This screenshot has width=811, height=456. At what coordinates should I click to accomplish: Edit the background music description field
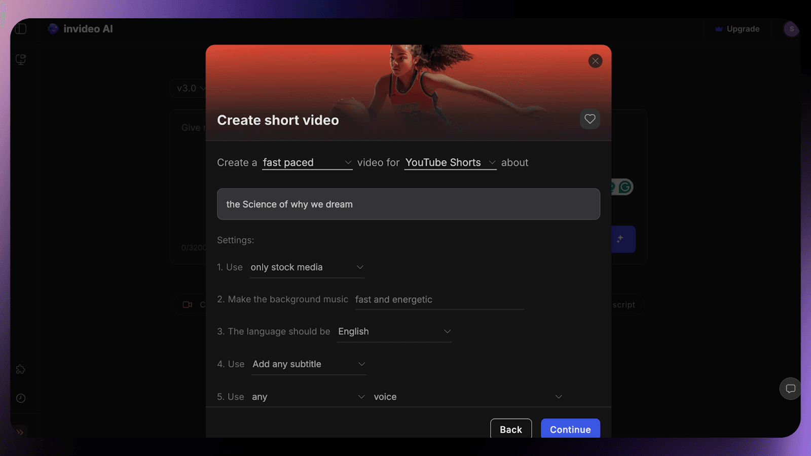click(x=439, y=299)
